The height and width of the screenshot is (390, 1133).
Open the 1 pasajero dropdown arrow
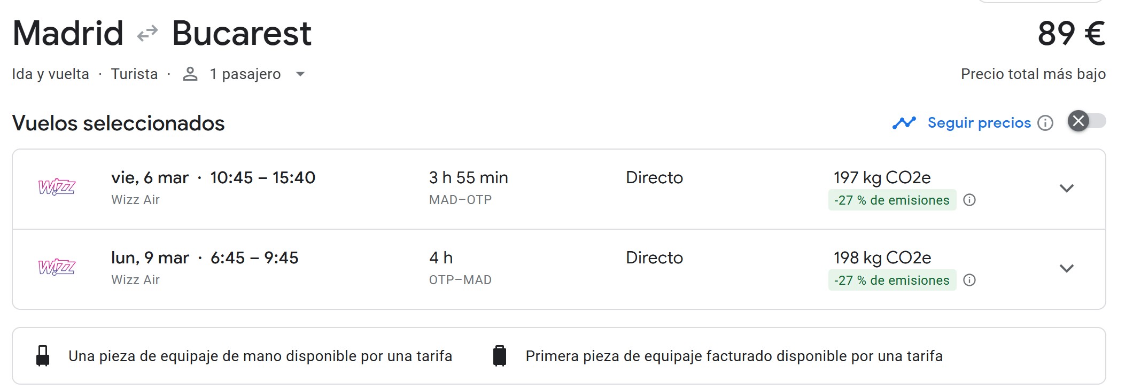tap(300, 74)
